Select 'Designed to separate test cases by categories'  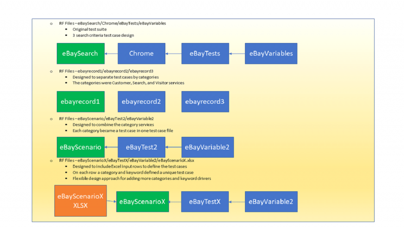(x=116, y=77)
